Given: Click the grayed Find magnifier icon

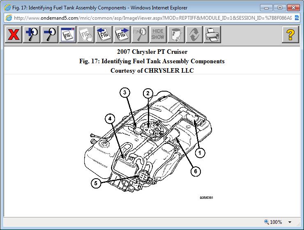Looking at the screenshot, I should (140, 34).
